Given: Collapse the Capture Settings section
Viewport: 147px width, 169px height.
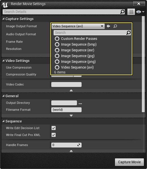Looking at the screenshot, I should pyautogui.click(x=3, y=19).
